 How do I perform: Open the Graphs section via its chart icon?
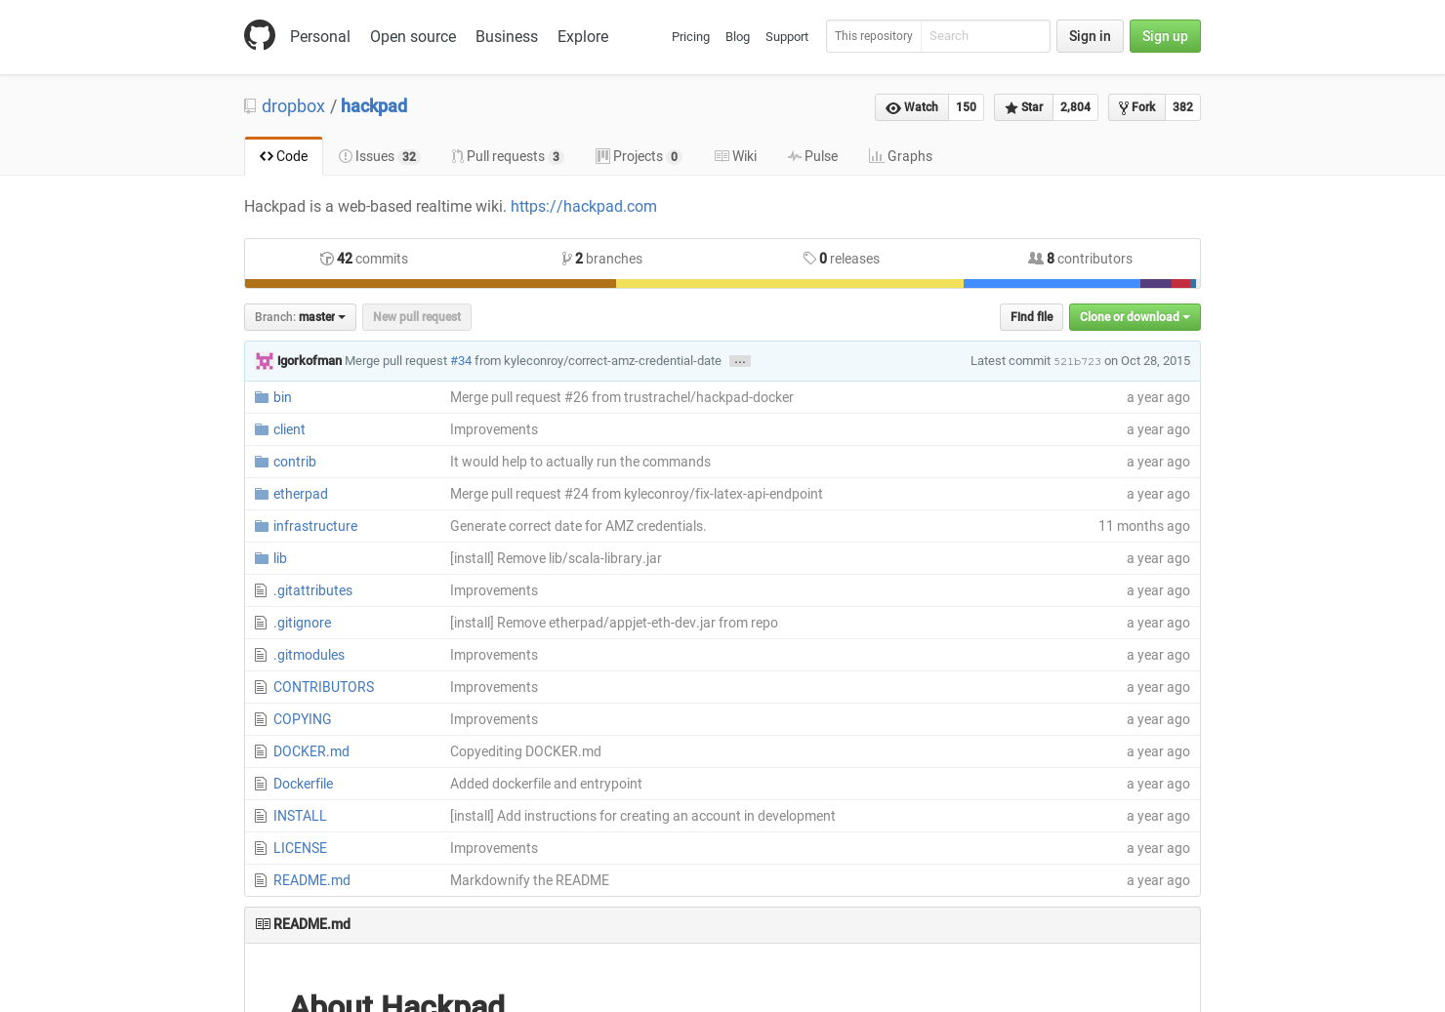click(x=877, y=155)
